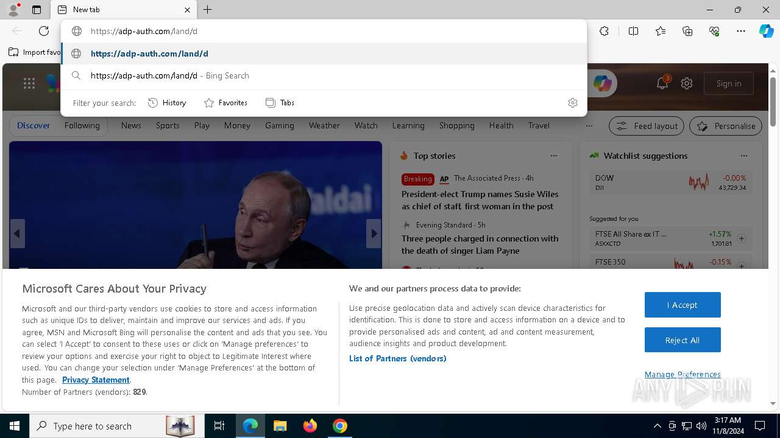Open tab actions menu icon
The image size is (780, 438).
[37, 10]
